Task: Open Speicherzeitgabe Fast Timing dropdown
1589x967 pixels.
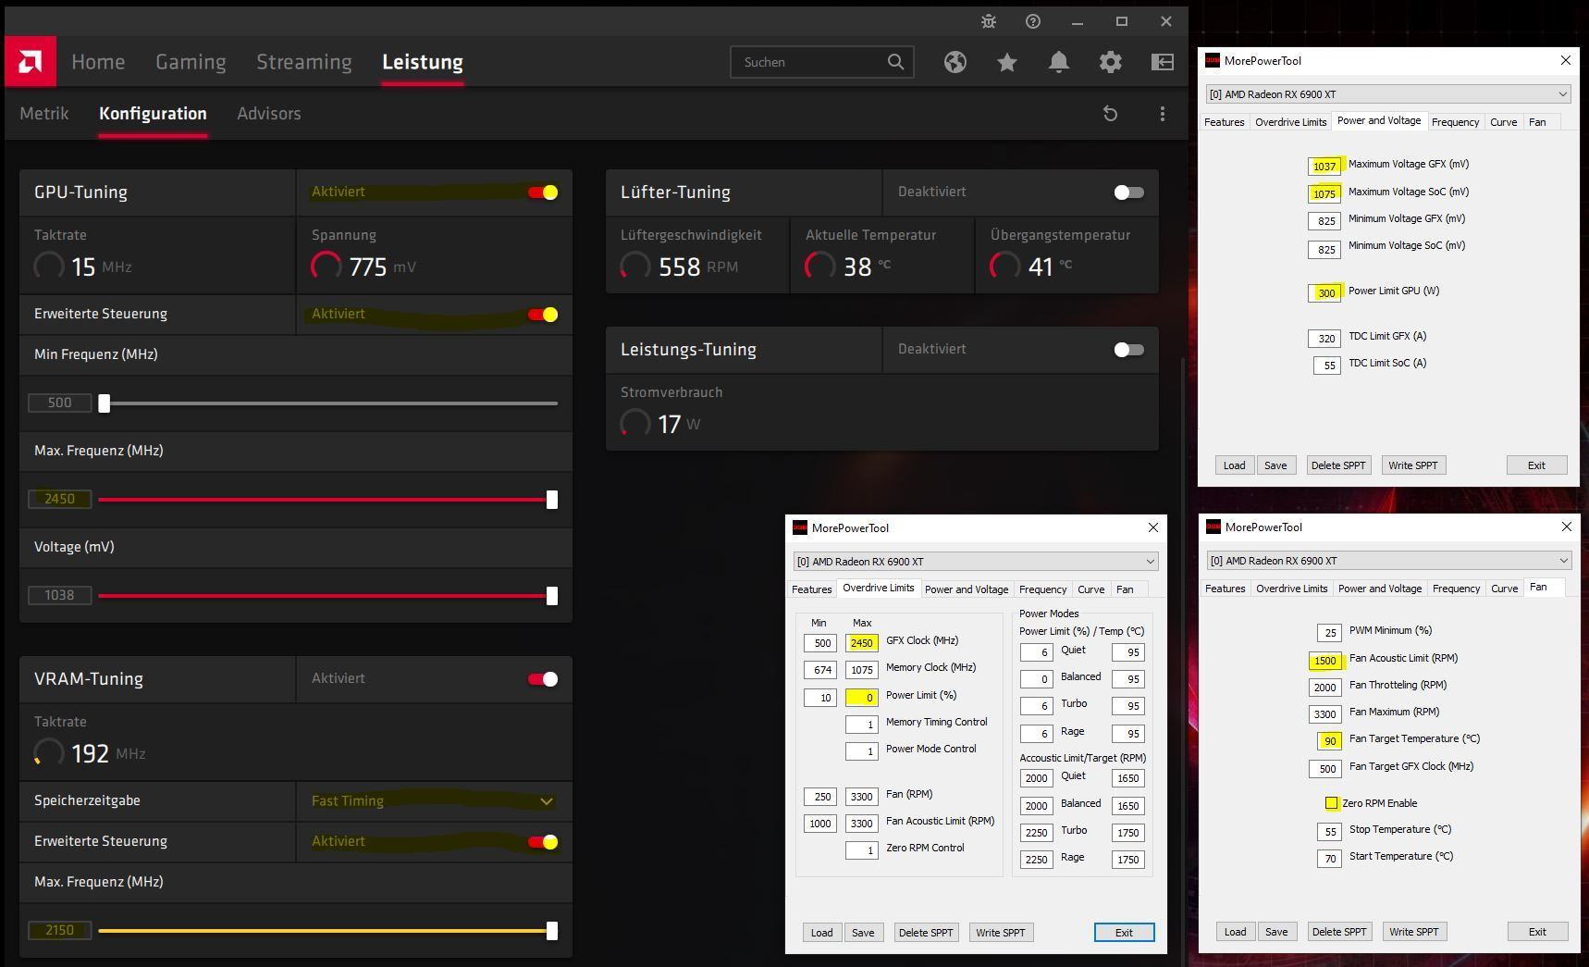Action: (x=434, y=801)
